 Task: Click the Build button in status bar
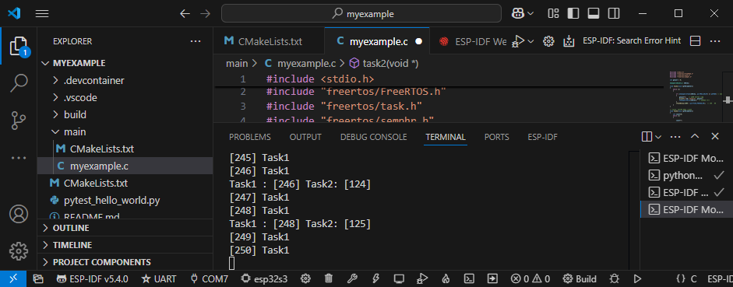[x=580, y=279]
